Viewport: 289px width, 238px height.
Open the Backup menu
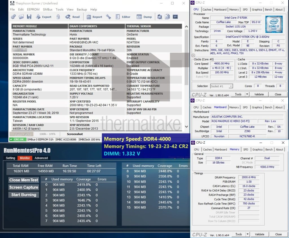[82, 9]
